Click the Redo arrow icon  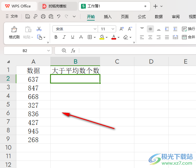pyautogui.click(x=66, y=16)
